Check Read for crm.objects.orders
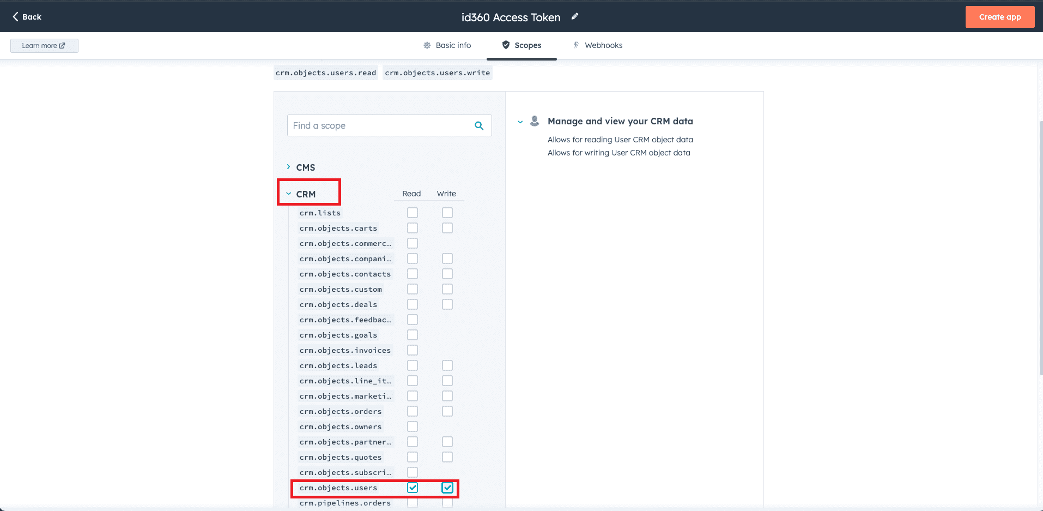This screenshot has width=1043, height=511. coord(413,411)
